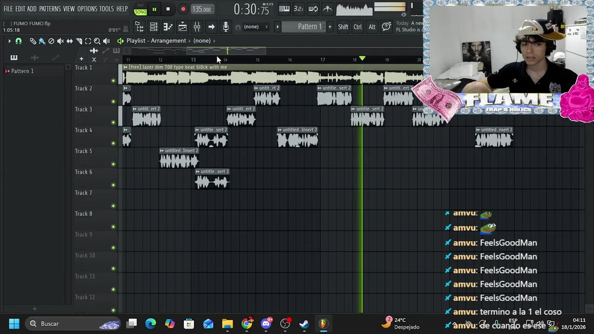Open the ADD menu

click(32, 9)
